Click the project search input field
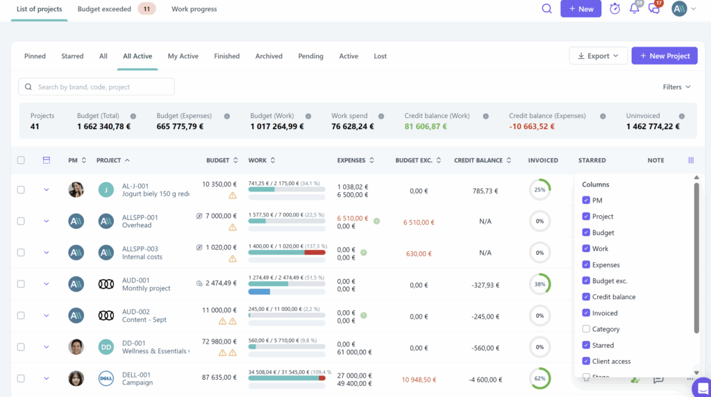 (97, 87)
